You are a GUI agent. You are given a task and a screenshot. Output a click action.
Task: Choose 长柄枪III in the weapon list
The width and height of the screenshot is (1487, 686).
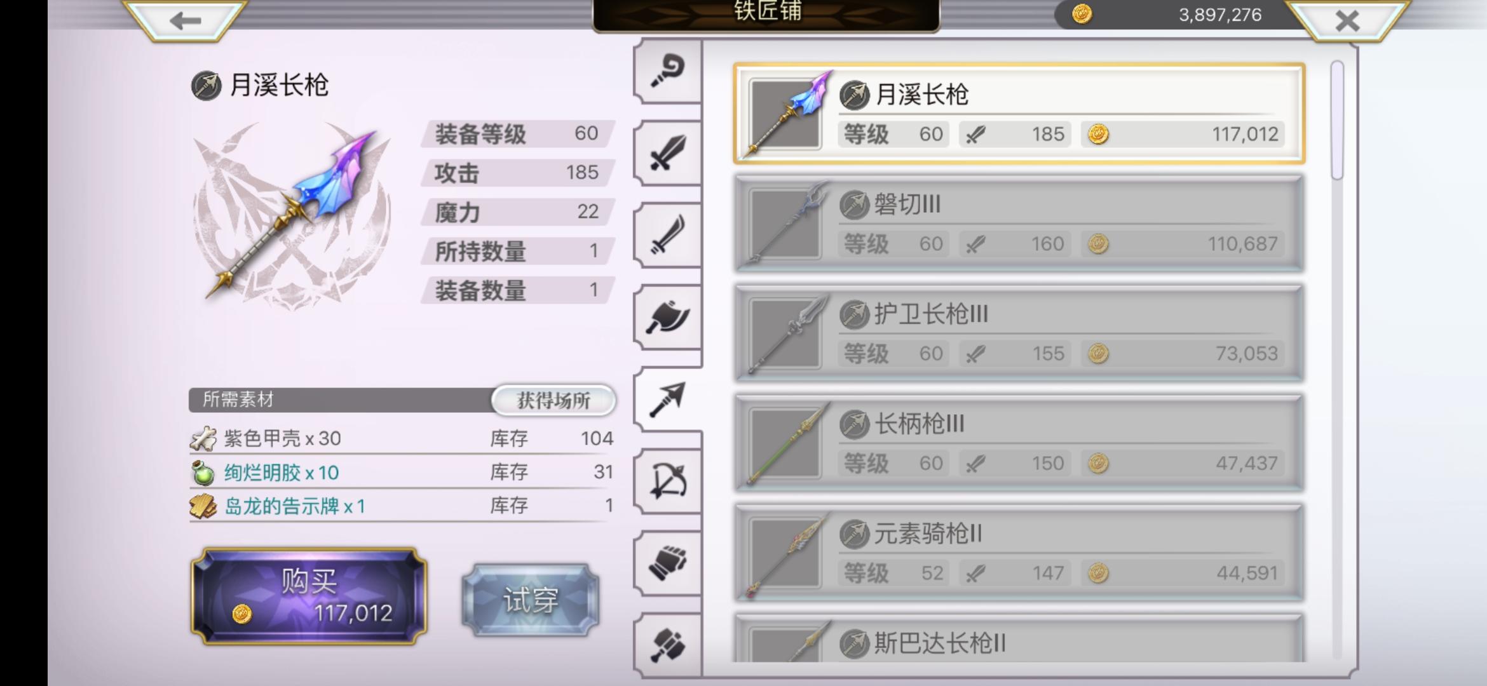[1019, 443]
